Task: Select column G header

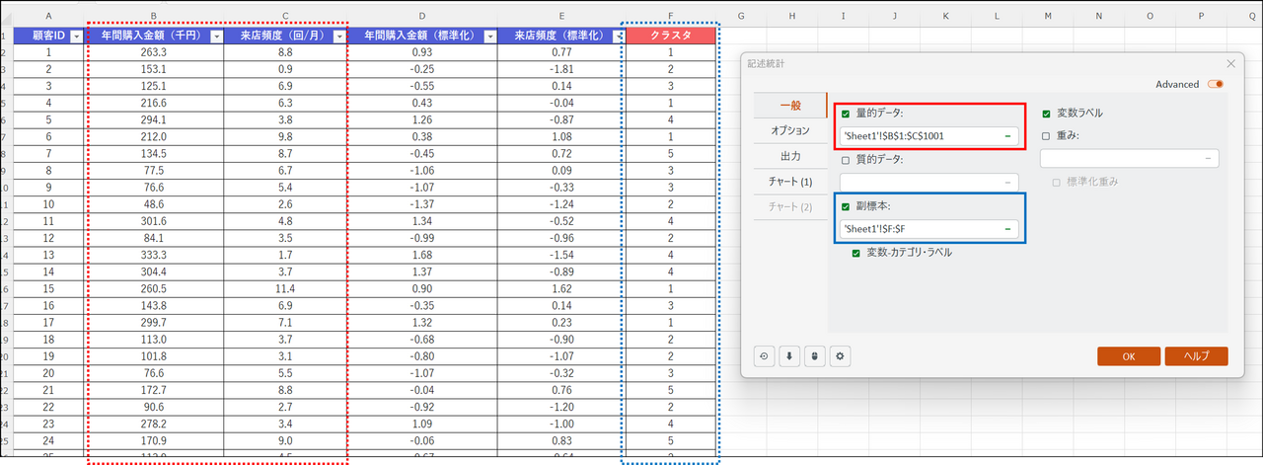Action: point(740,16)
